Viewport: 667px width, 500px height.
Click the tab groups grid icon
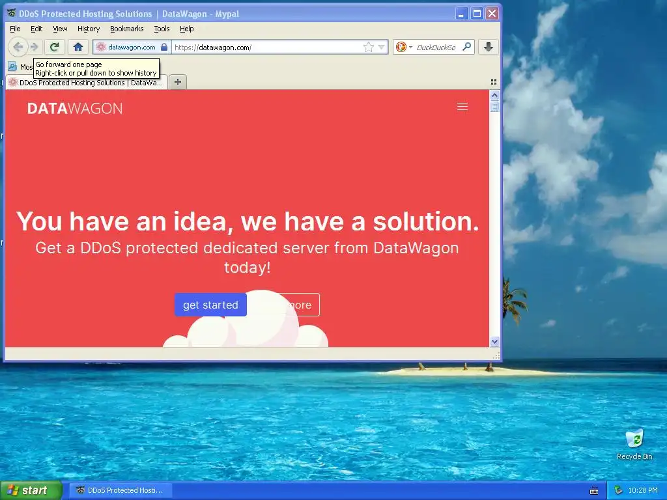[494, 81]
